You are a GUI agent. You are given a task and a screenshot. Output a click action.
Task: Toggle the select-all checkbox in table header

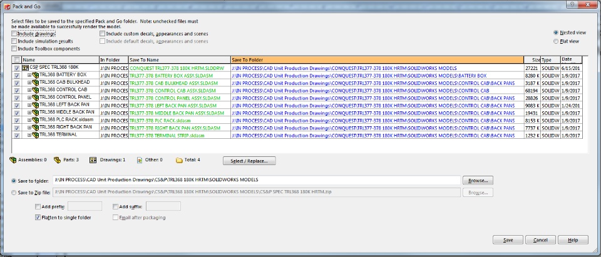(x=16, y=60)
